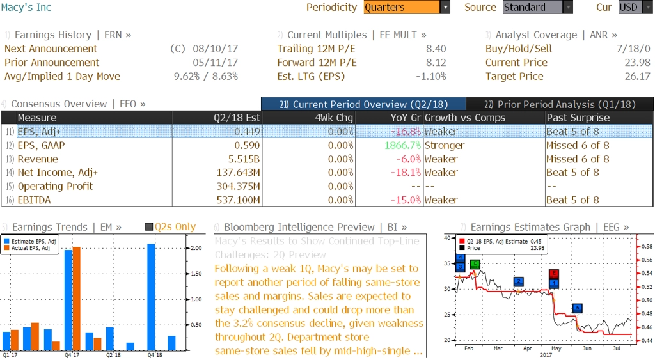This screenshot has width=655, height=360.
Task: Open Bloomberg Intelligence Preview BI link
Action: point(315,227)
